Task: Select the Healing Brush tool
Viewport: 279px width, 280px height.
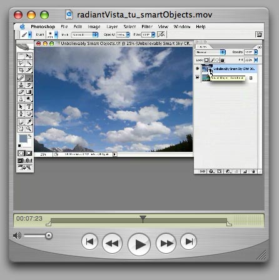Action: [21, 78]
